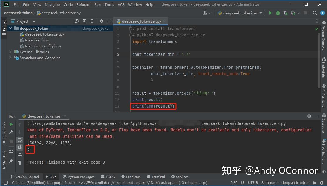Toggle the Bookmarks side tool button

pyautogui.click(x=4, y=133)
